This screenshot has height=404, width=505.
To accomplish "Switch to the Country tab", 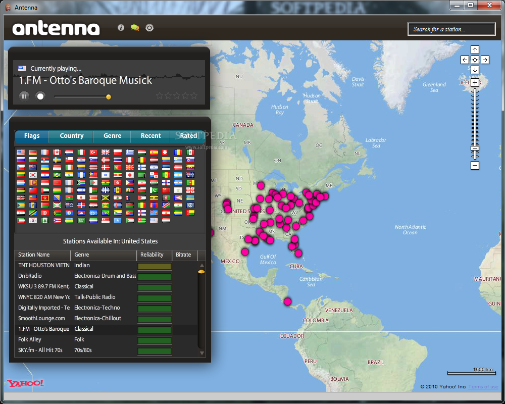I will click(x=72, y=136).
